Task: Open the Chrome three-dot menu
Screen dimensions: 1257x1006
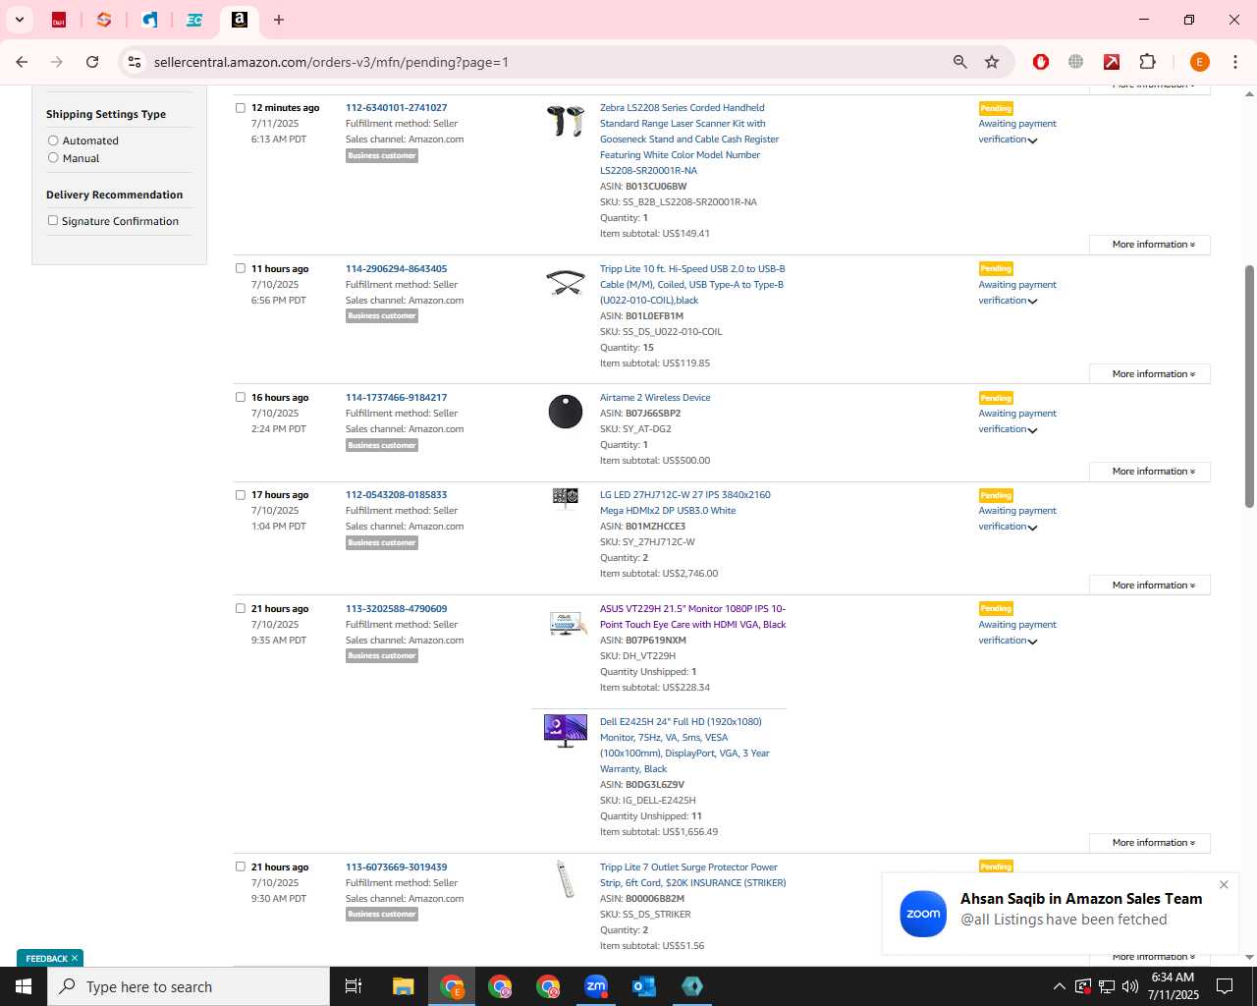Action: 1235,62
